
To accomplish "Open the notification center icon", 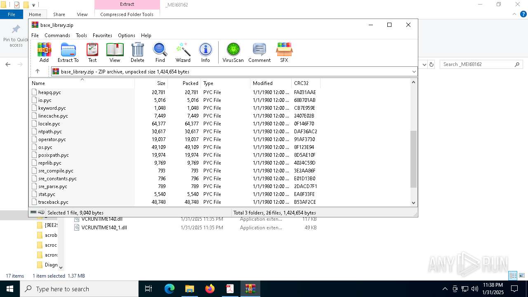I will (514, 289).
